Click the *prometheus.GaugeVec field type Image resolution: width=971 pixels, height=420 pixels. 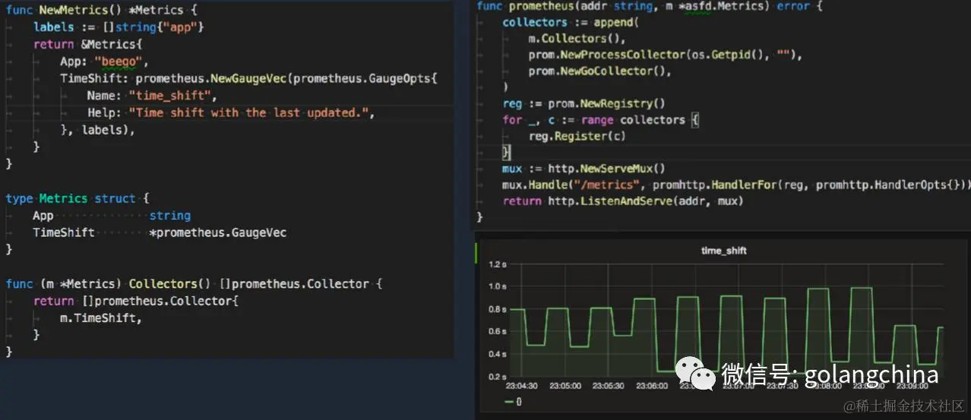coord(218,232)
